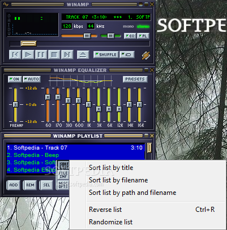Select playlist entry 2. Softpedia - Beep

tap(75, 155)
